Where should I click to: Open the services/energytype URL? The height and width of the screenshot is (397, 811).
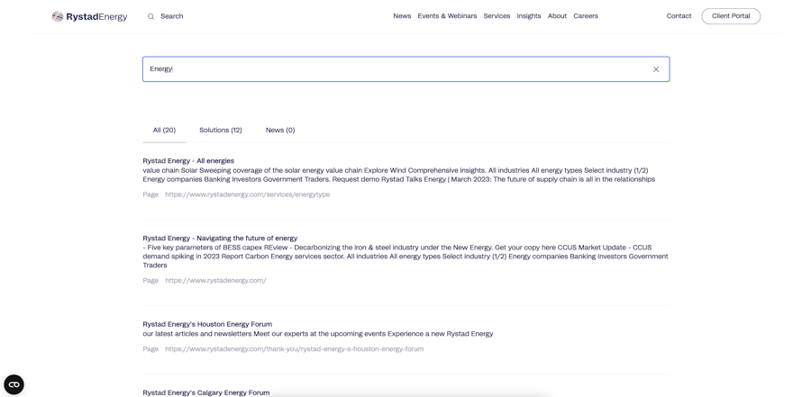[247, 194]
